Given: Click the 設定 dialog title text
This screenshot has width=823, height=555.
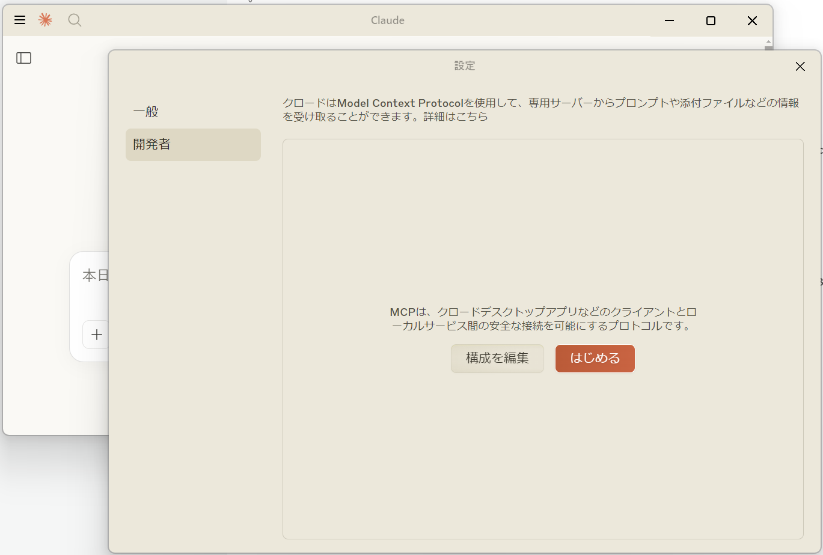Looking at the screenshot, I should [x=465, y=66].
